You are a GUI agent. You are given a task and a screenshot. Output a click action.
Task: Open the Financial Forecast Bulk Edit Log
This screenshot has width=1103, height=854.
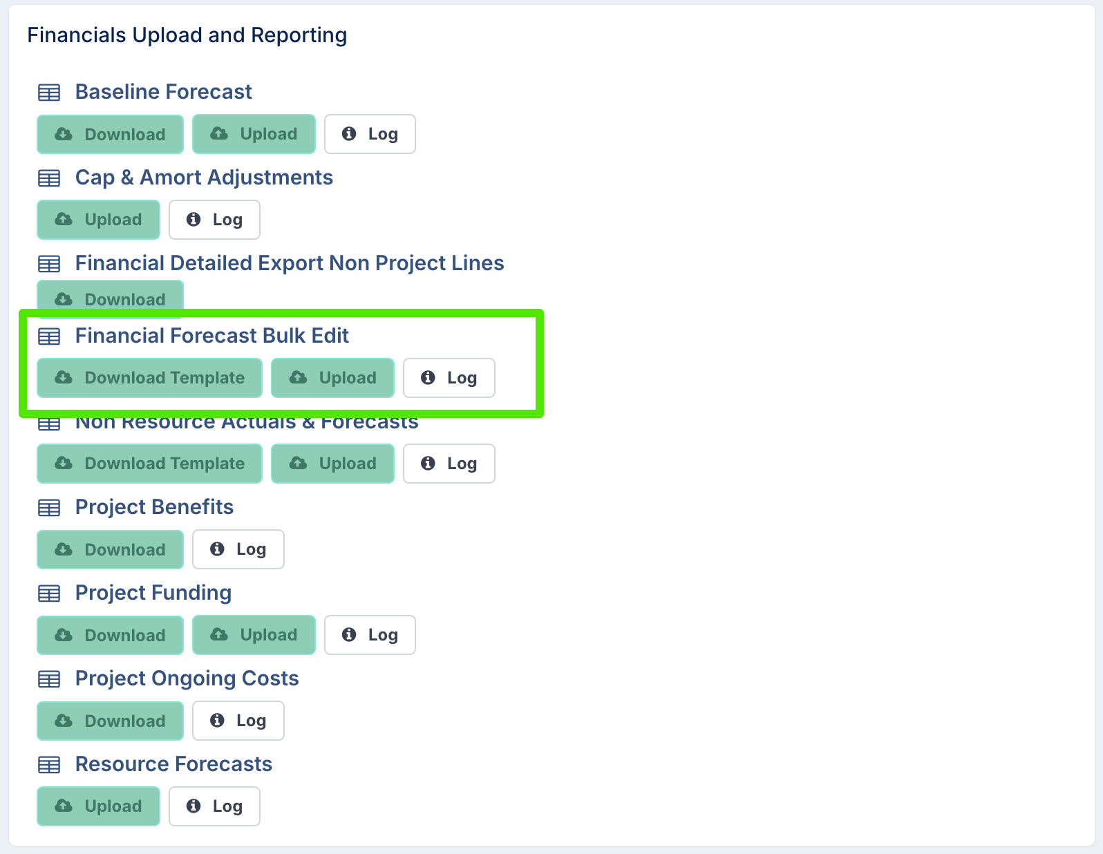tap(449, 378)
